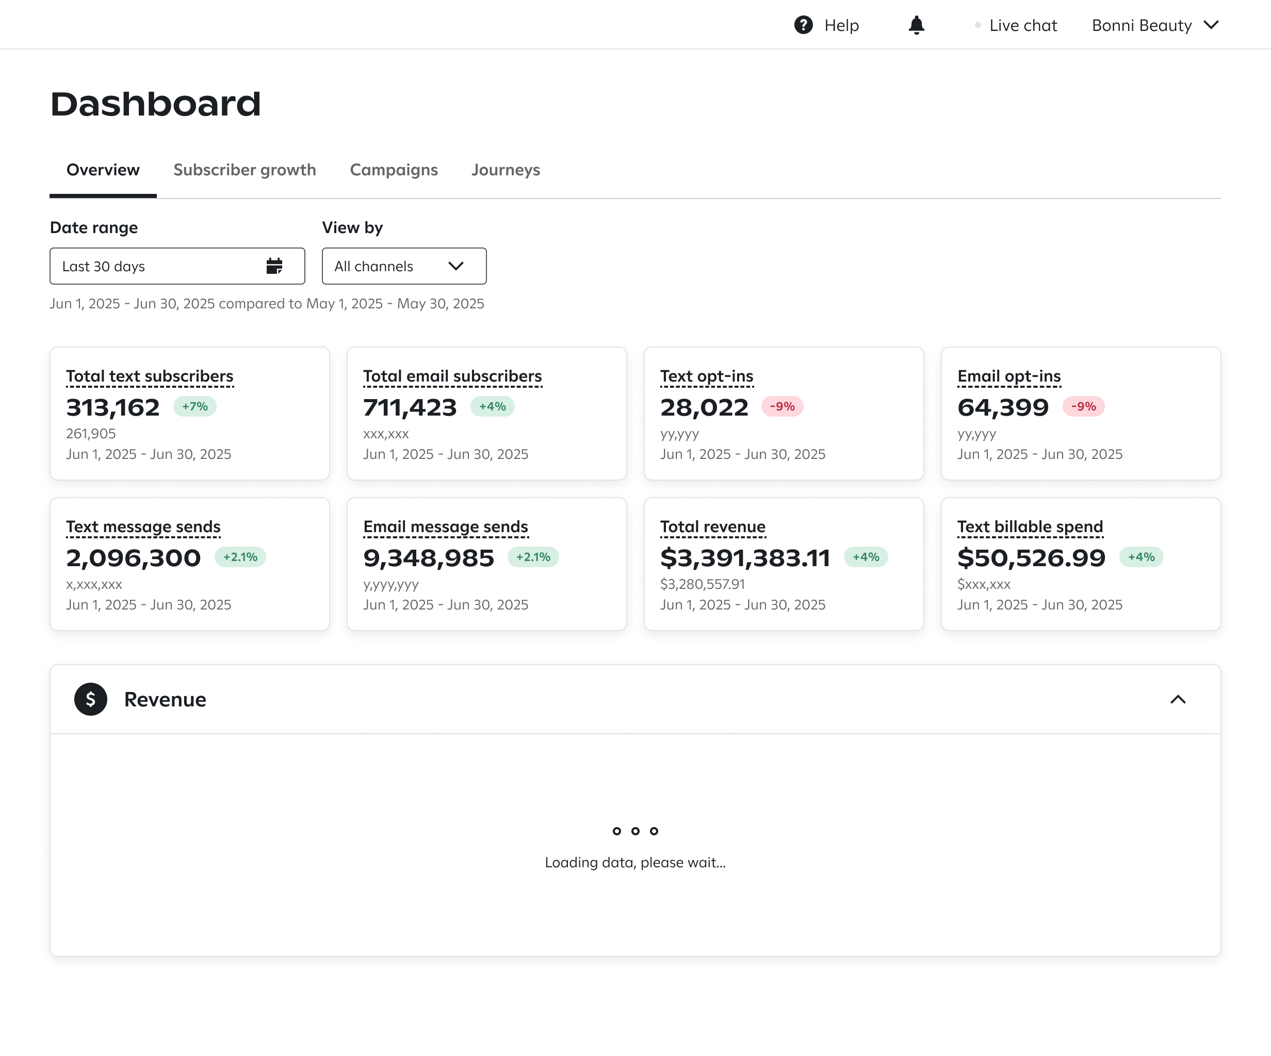The height and width of the screenshot is (1056, 1271).
Task: Click the calendar icon in Date range
Action: [274, 266]
